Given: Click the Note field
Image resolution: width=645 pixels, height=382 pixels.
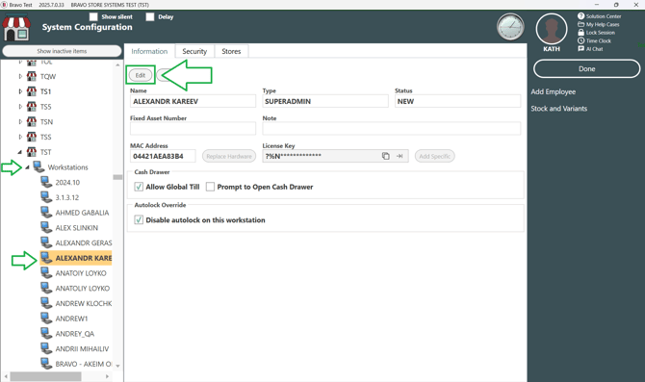Looking at the screenshot, I should click(x=392, y=129).
